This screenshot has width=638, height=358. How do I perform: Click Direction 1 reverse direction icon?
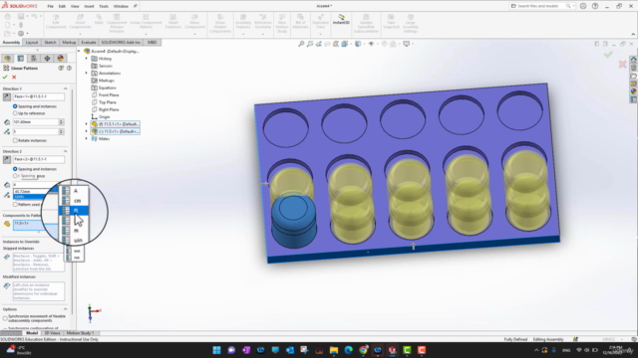(x=7, y=96)
